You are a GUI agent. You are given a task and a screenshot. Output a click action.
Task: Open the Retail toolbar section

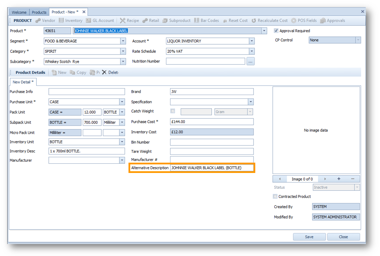tap(150, 21)
